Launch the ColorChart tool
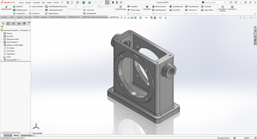The width and height of the screenshot is (257, 139). tap(90, 10)
